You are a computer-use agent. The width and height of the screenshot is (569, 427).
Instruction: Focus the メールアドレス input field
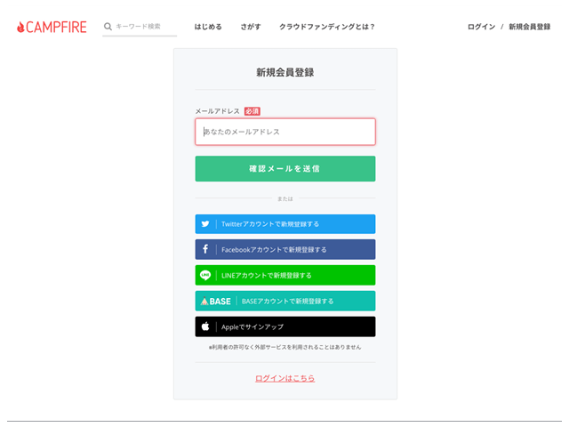tap(285, 132)
